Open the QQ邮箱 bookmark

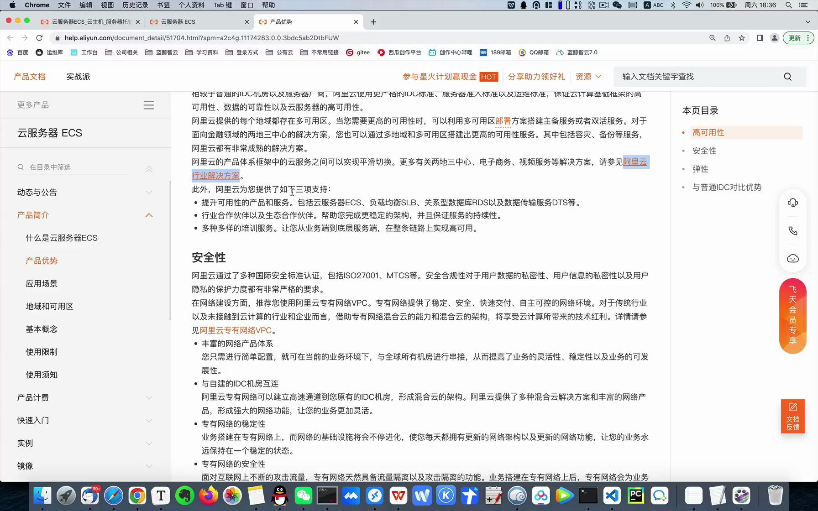click(534, 52)
